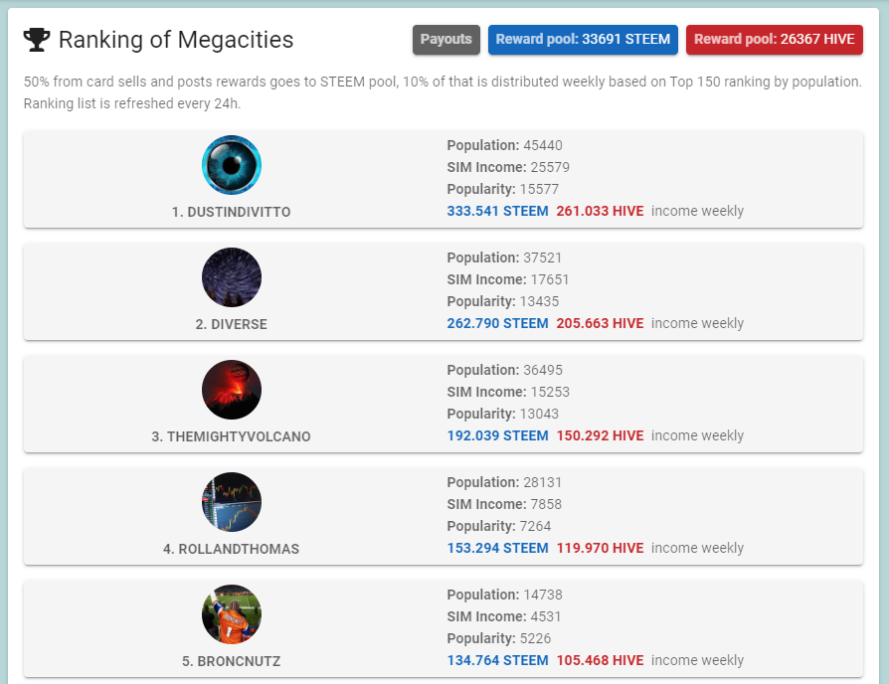The height and width of the screenshot is (684, 889).
Task: Click the trophy icon beside Ranking of Megacities
Action: [37, 40]
